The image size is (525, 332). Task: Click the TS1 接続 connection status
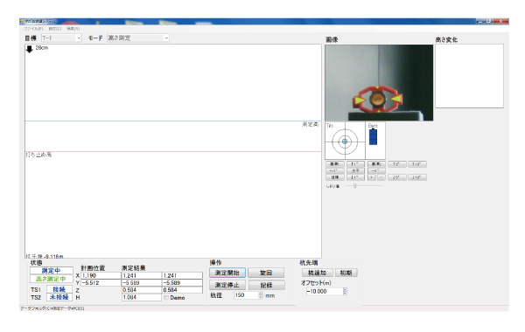coord(59,289)
